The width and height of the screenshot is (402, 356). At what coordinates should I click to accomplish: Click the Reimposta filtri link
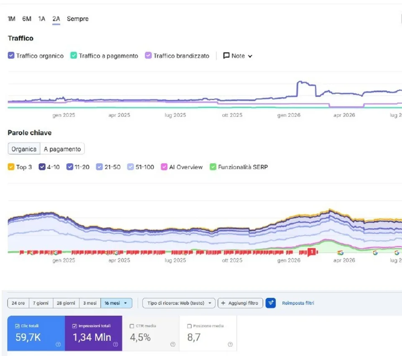(298, 303)
